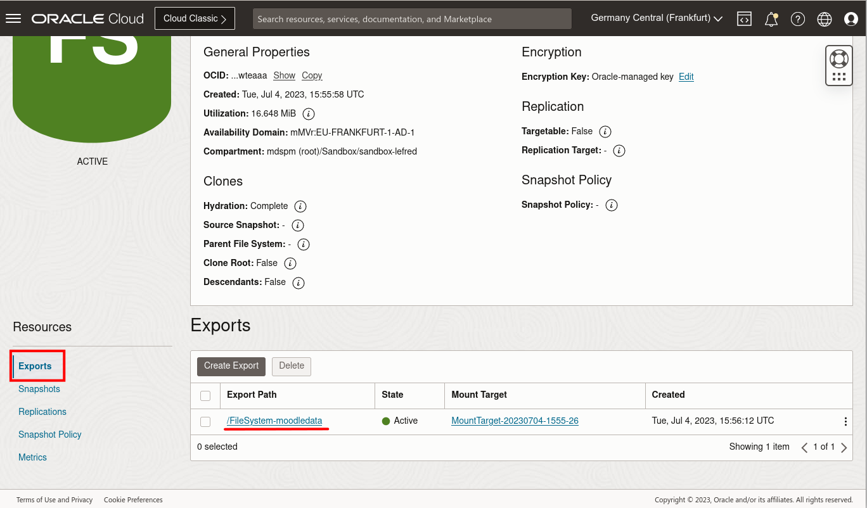Open the export row actions three-dot menu
Screen dimensions: 867x508
click(845, 421)
